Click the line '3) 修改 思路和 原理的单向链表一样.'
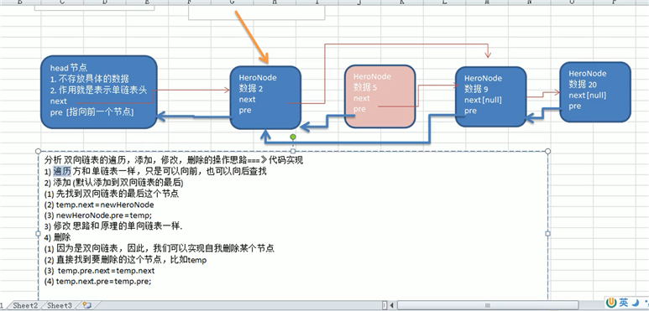Image resolution: width=649 pixels, height=311 pixels. (113, 226)
